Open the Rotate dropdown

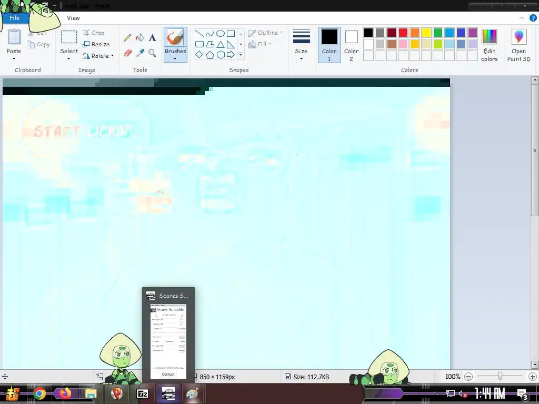98,56
